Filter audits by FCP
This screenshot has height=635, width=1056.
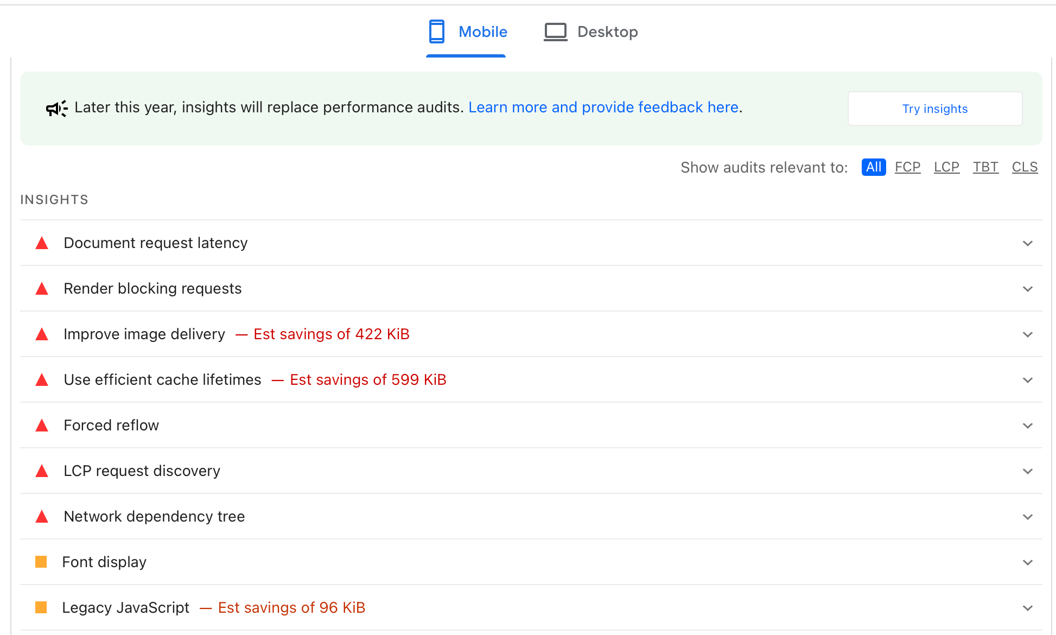[908, 167]
